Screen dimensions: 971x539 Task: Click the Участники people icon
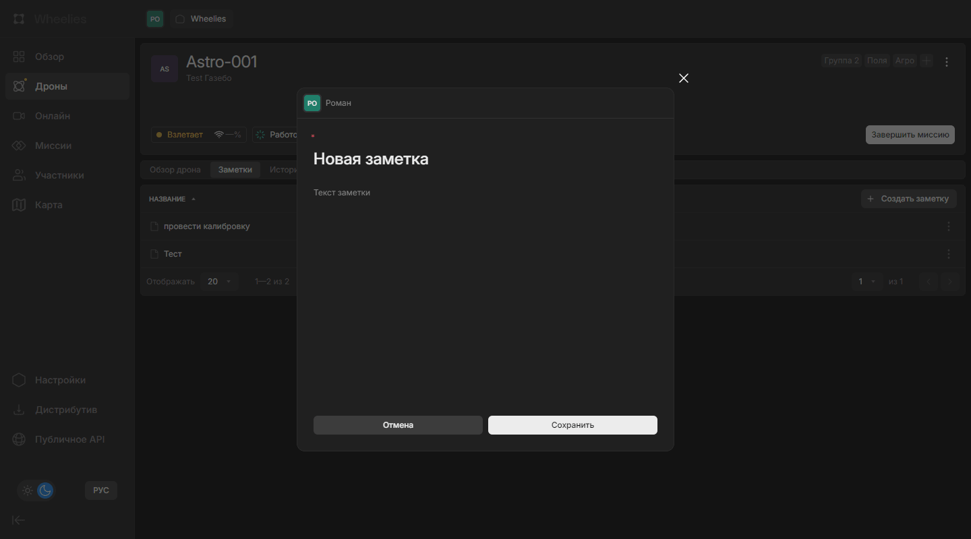19,175
